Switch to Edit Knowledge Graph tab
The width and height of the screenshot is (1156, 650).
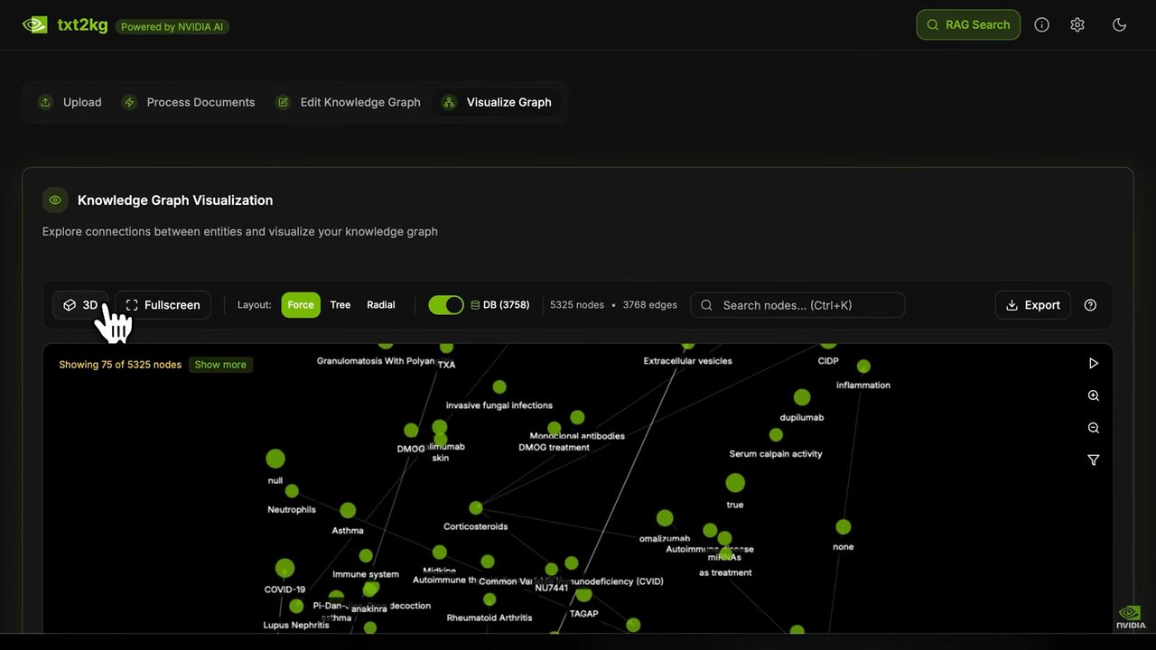pos(349,102)
